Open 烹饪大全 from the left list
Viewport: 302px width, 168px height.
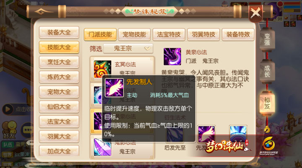59,62
